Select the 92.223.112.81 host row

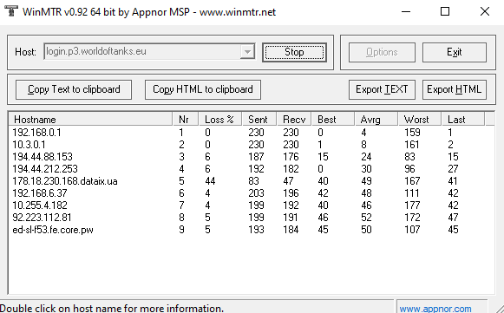(251, 218)
